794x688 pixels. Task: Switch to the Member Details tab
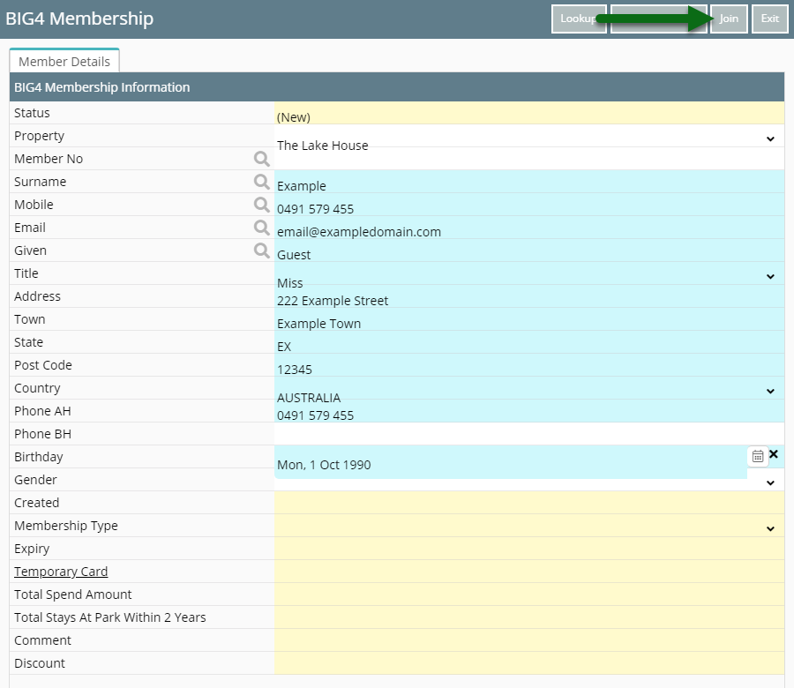[64, 62]
